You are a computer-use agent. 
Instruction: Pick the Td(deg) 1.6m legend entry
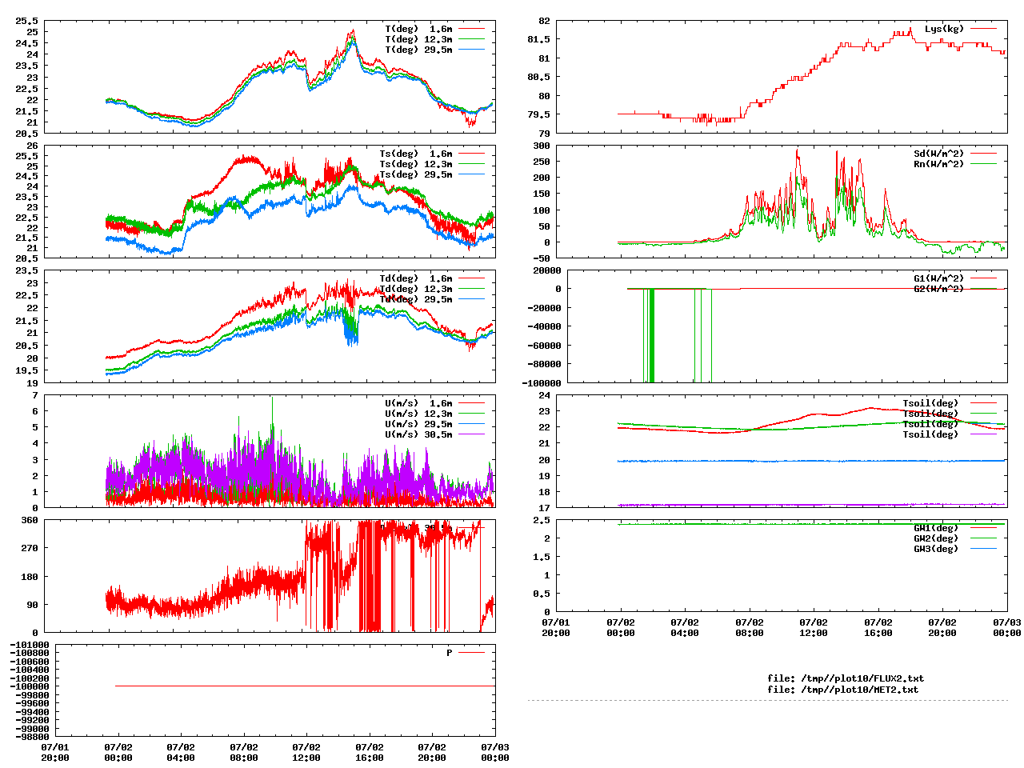(433, 278)
